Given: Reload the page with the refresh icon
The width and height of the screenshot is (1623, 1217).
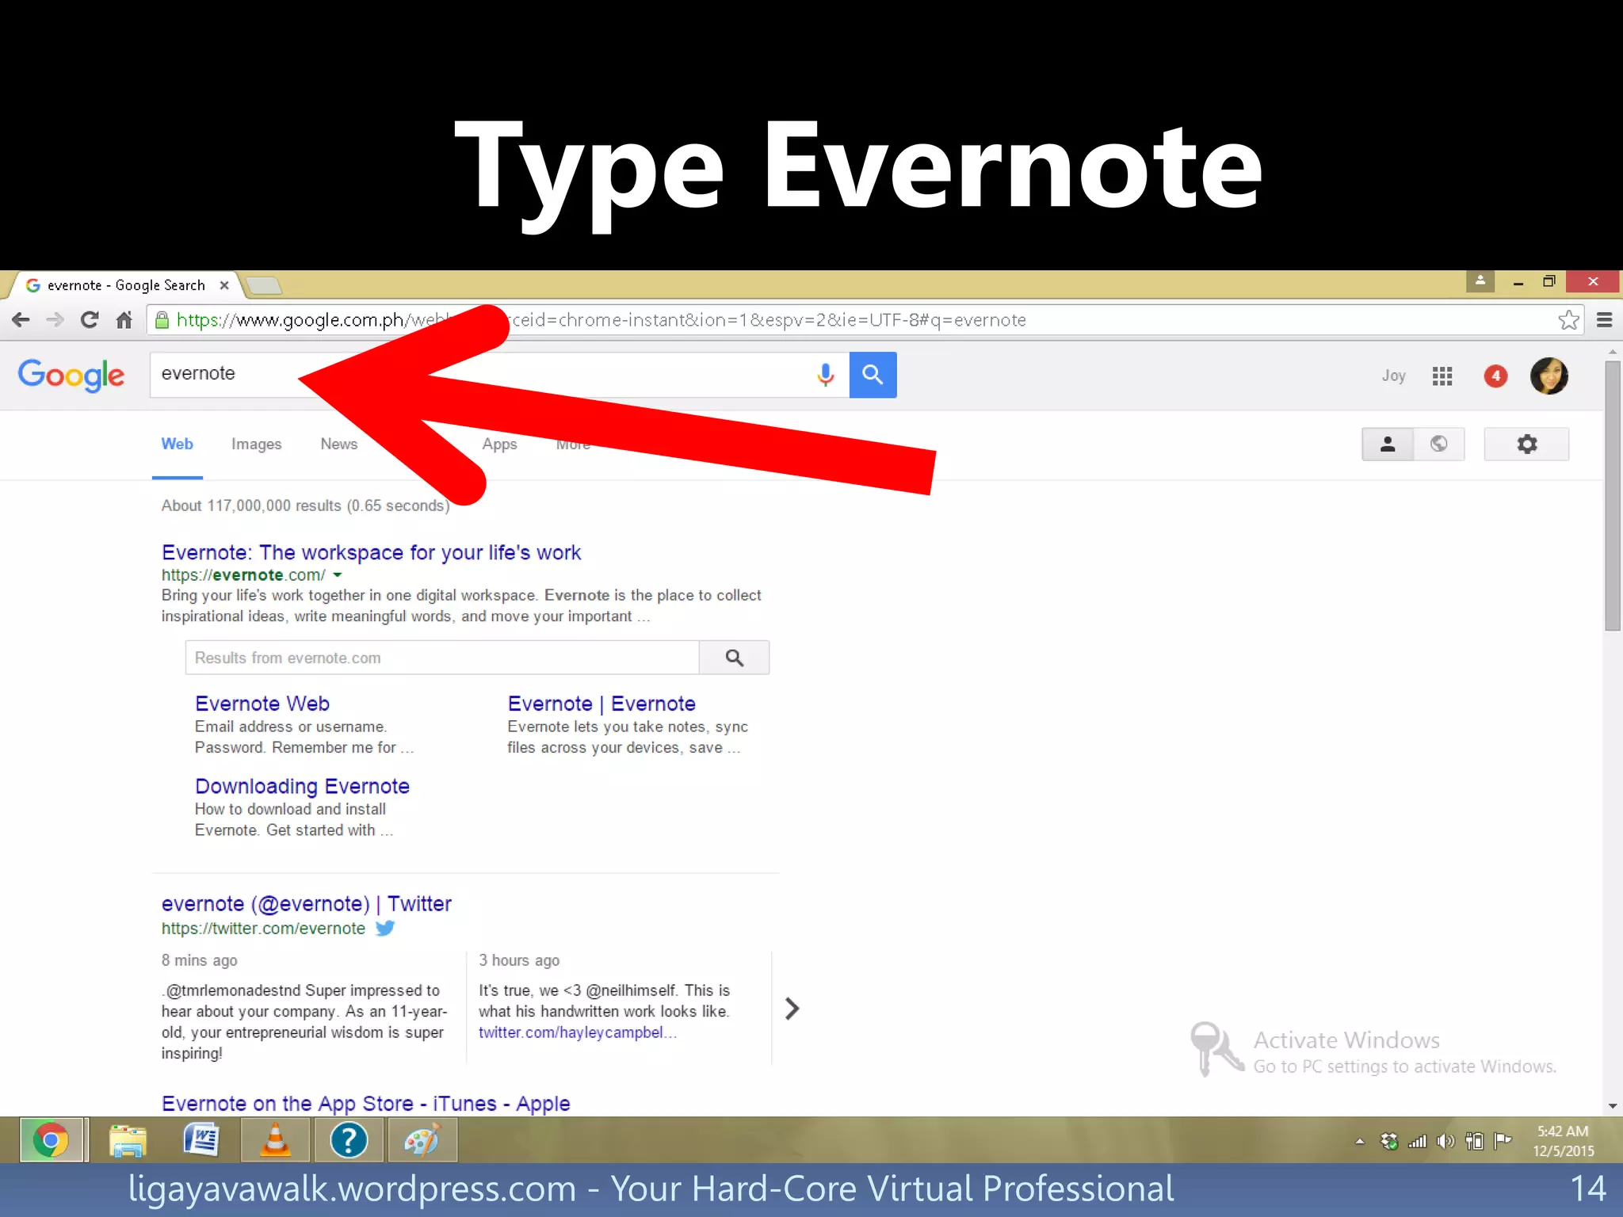Looking at the screenshot, I should point(90,320).
